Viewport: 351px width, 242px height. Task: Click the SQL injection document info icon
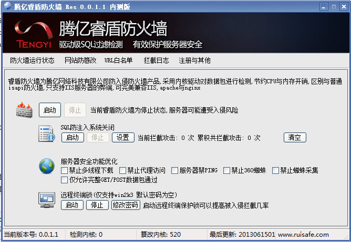pos(47,134)
